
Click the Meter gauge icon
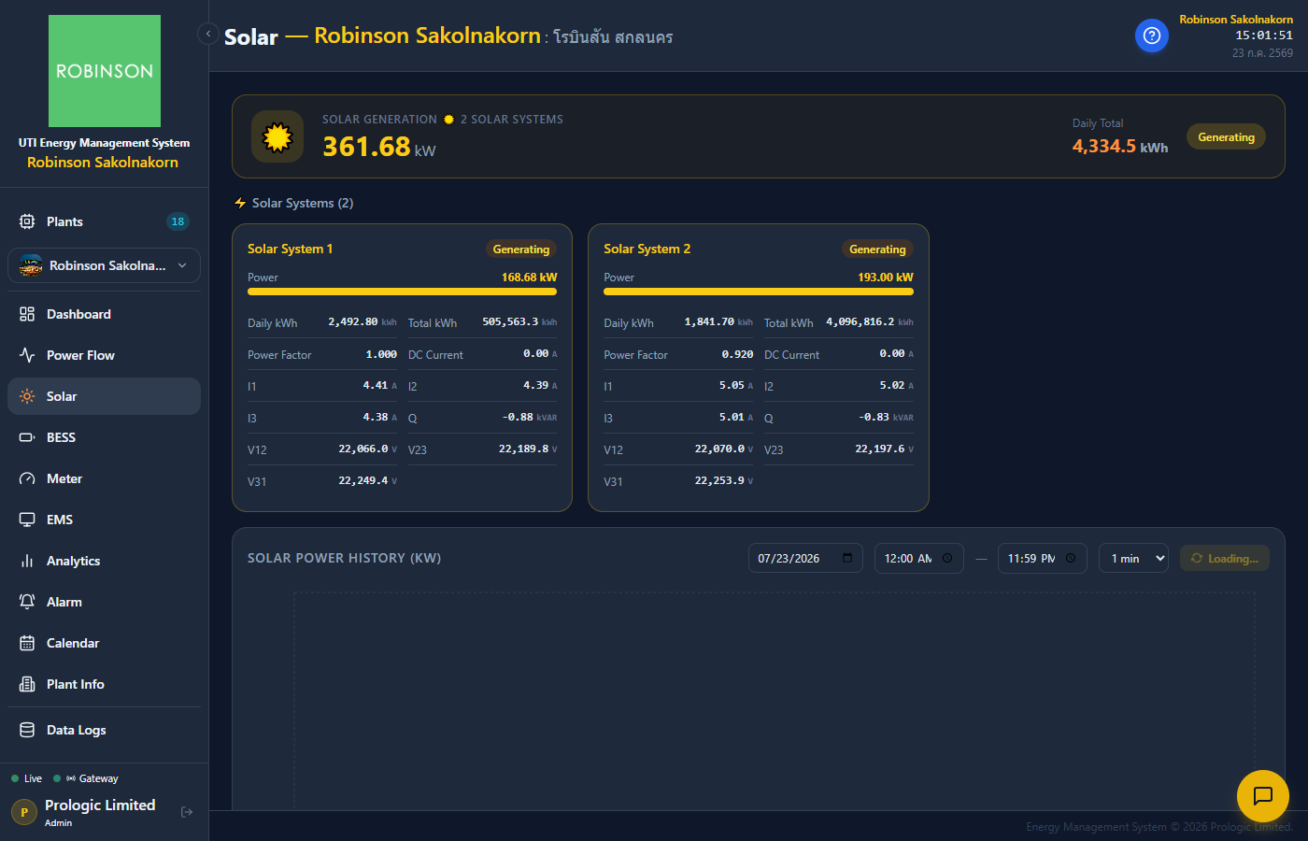click(27, 478)
